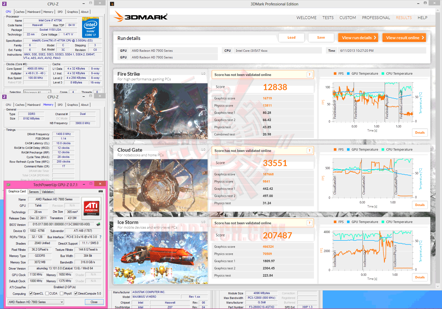442x309 pixels.
Task: Open the TESTS section in 3DMark
Action: [328, 18]
